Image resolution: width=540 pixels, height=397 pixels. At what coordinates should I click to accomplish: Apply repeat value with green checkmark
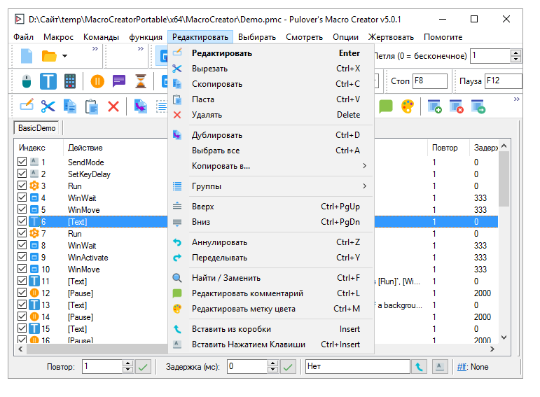pos(143,367)
